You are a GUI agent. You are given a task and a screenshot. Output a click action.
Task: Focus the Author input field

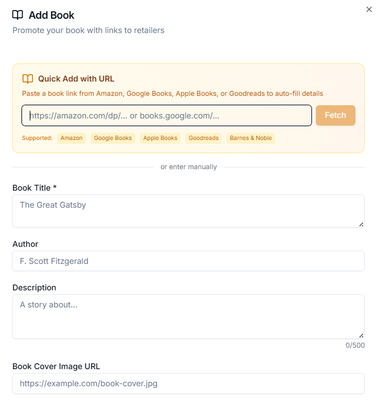pyautogui.click(x=188, y=261)
